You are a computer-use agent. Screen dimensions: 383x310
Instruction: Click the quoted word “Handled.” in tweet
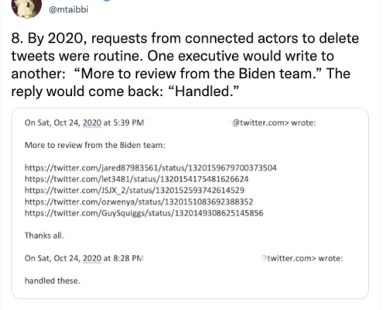point(203,91)
